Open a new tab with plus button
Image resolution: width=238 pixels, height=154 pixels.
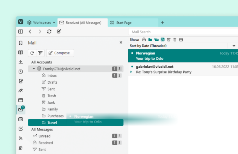point(162,23)
